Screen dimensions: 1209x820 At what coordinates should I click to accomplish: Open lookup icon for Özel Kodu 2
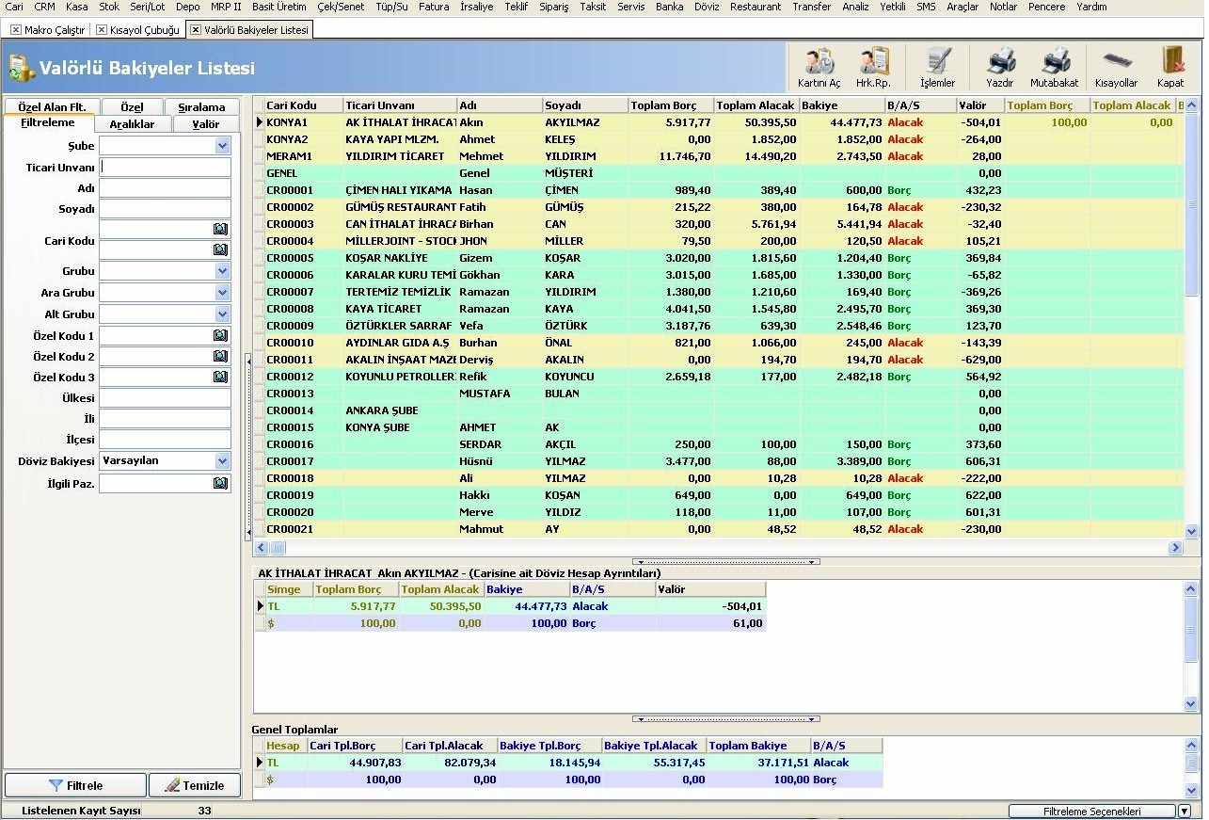click(220, 356)
